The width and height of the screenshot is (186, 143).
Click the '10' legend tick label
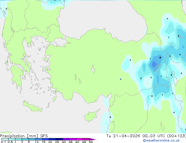tap(37, 142)
